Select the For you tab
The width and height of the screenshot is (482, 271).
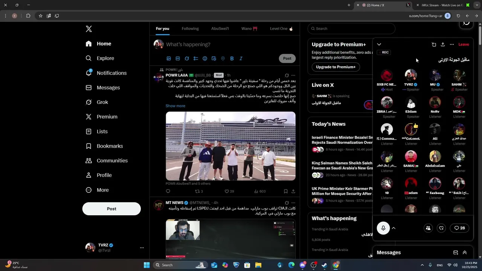coord(163,29)
